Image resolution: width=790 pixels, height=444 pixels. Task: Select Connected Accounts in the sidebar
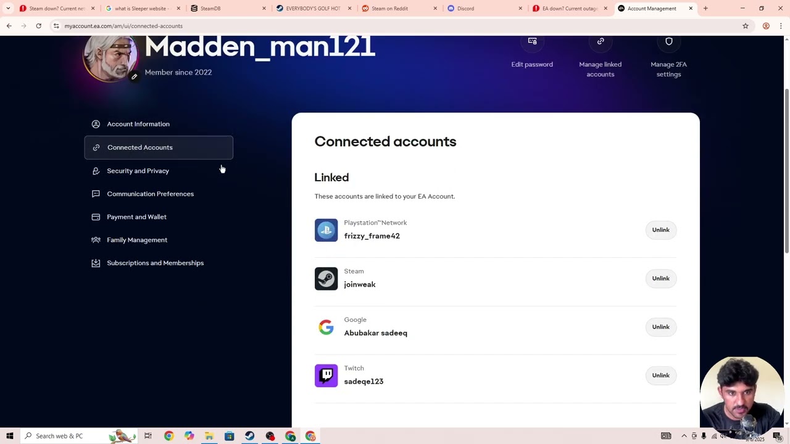pyautogui.click(x=159, y=147)
